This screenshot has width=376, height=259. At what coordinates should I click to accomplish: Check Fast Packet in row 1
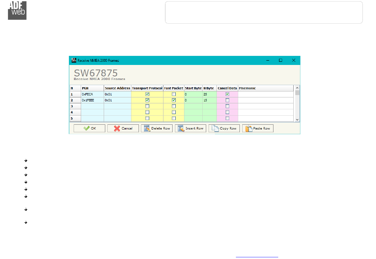pyautogui.click(x=174, y=94)
